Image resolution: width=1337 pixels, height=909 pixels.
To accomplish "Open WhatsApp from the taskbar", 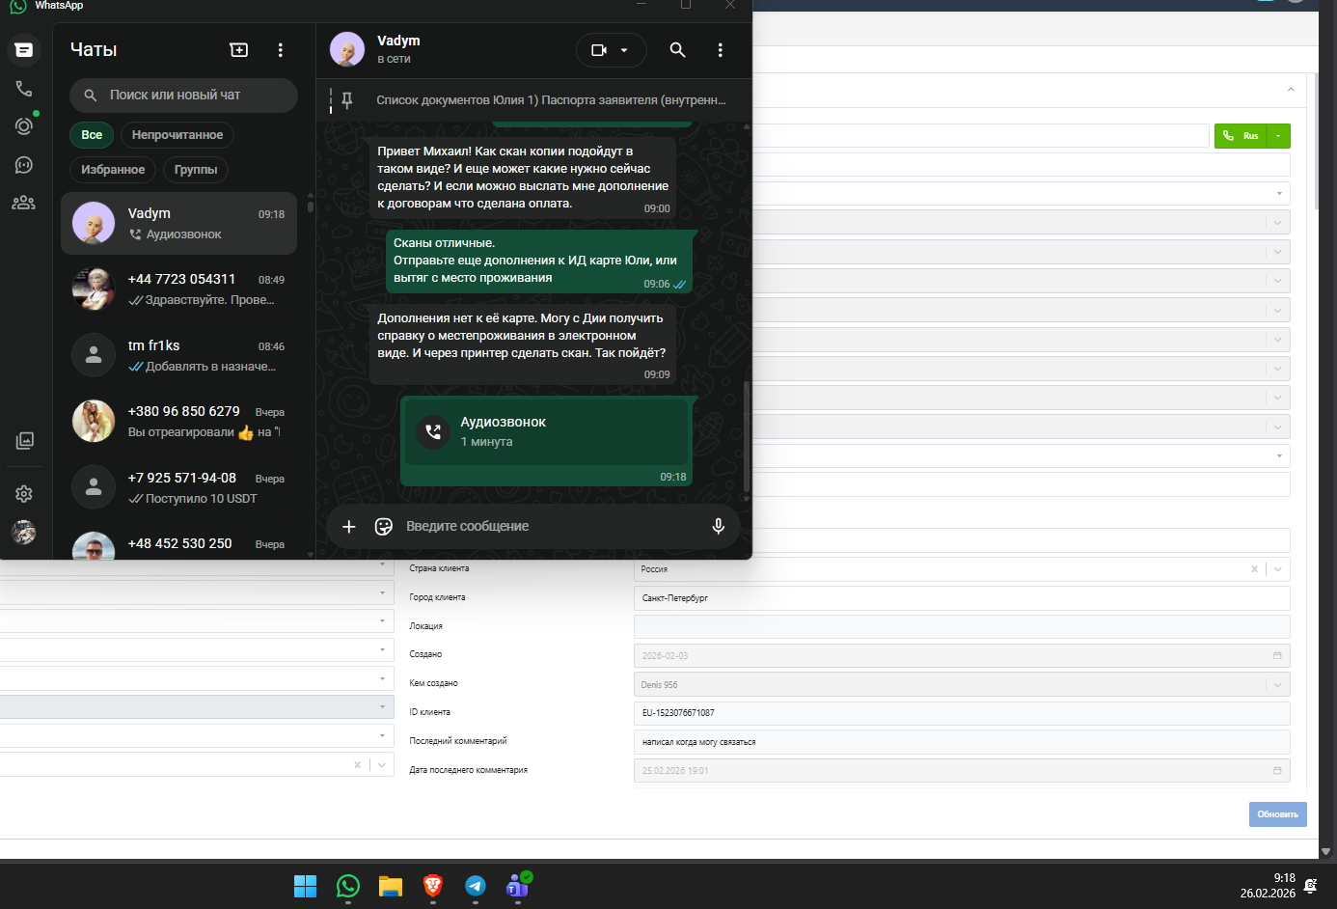I will click(348, 886).
